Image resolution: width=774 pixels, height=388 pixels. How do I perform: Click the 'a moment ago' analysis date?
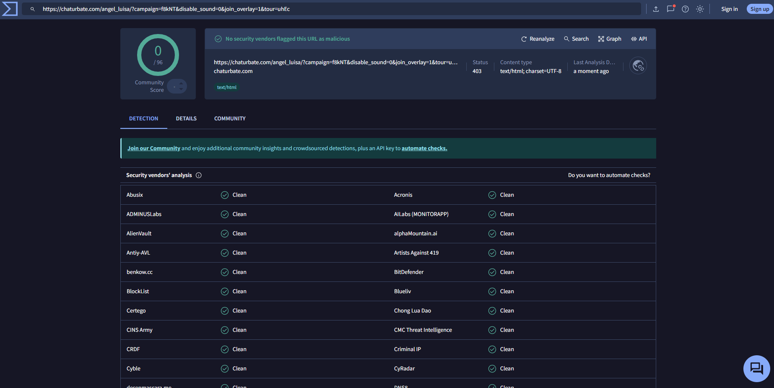pyautogui.click(x=591, y=71)
